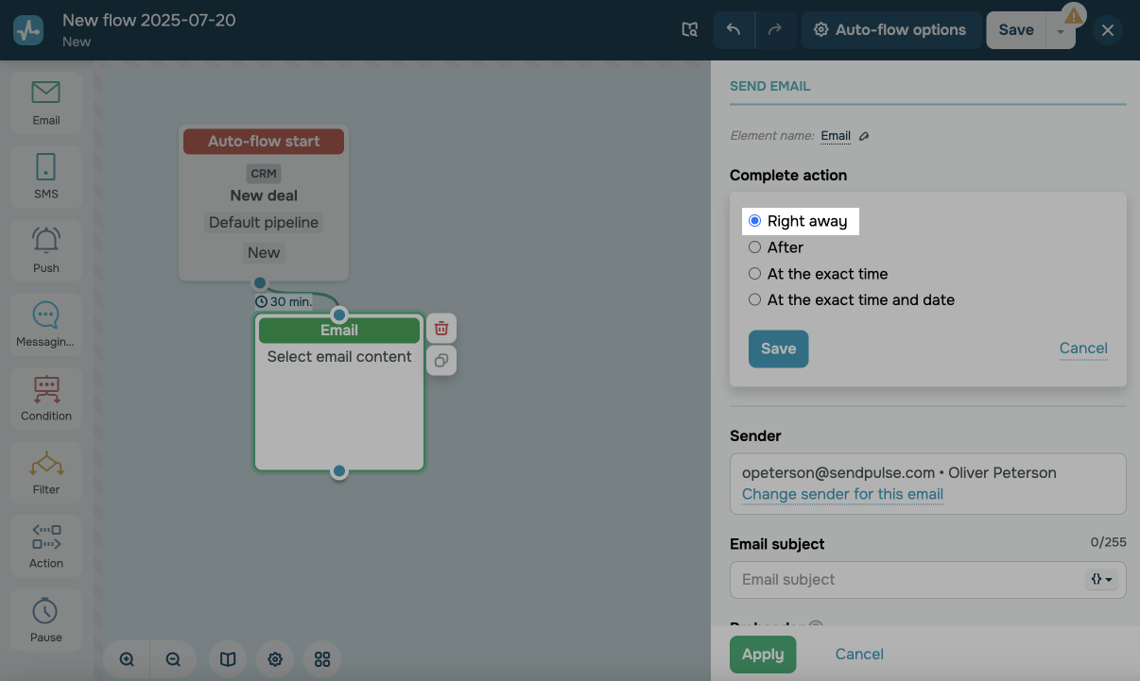
Task: Click "Change sender for this email" link
Action: pyautogui.click(x=842, y=494)
